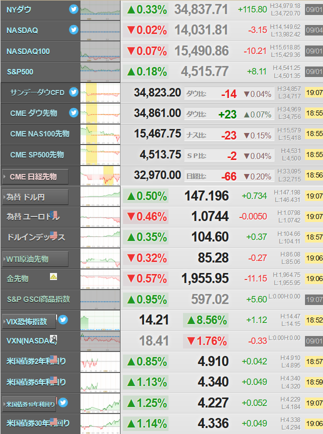Open the NASDAQ100 index label
This screenshot has height=434, width=323.
(x=28, y=51)
